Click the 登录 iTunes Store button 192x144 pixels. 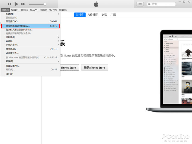(x=95, y=67)
